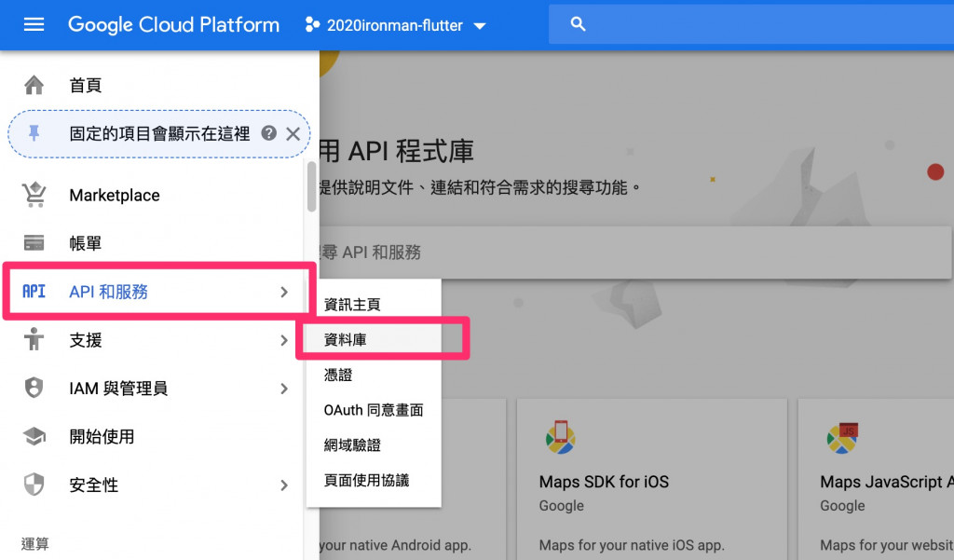Expand IAM 與管理員 submenu arrow

click(284, 389)
